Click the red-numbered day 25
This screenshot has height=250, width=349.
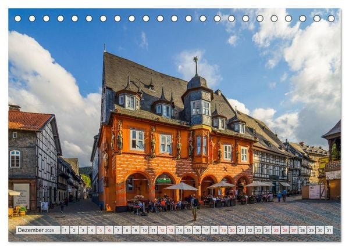click(x=276, y=230)
